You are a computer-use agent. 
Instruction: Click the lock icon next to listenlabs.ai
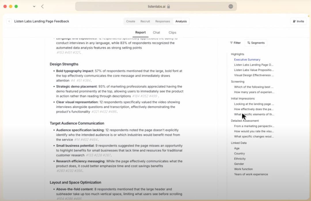coord(169,6)
